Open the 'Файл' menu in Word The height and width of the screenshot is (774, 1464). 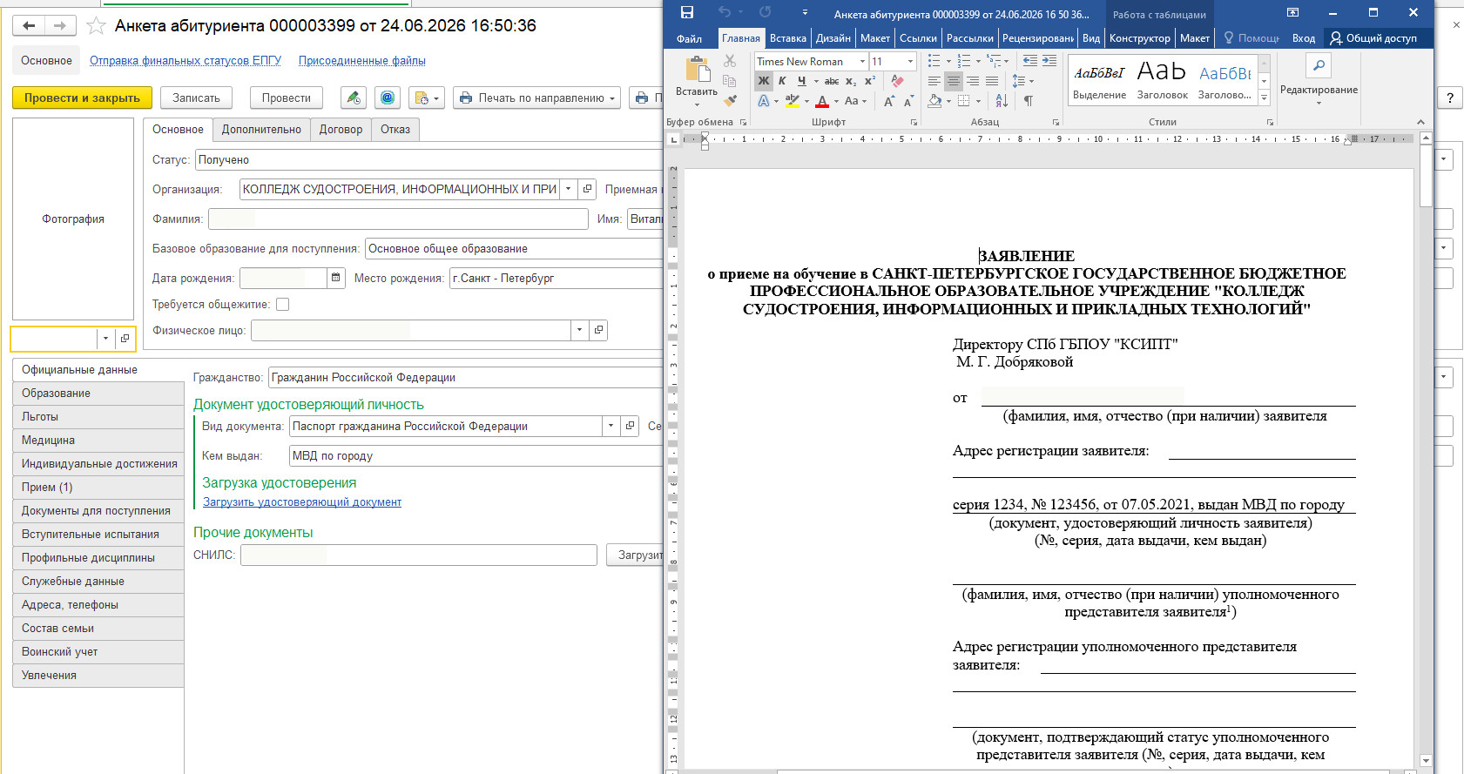point(690,38)
